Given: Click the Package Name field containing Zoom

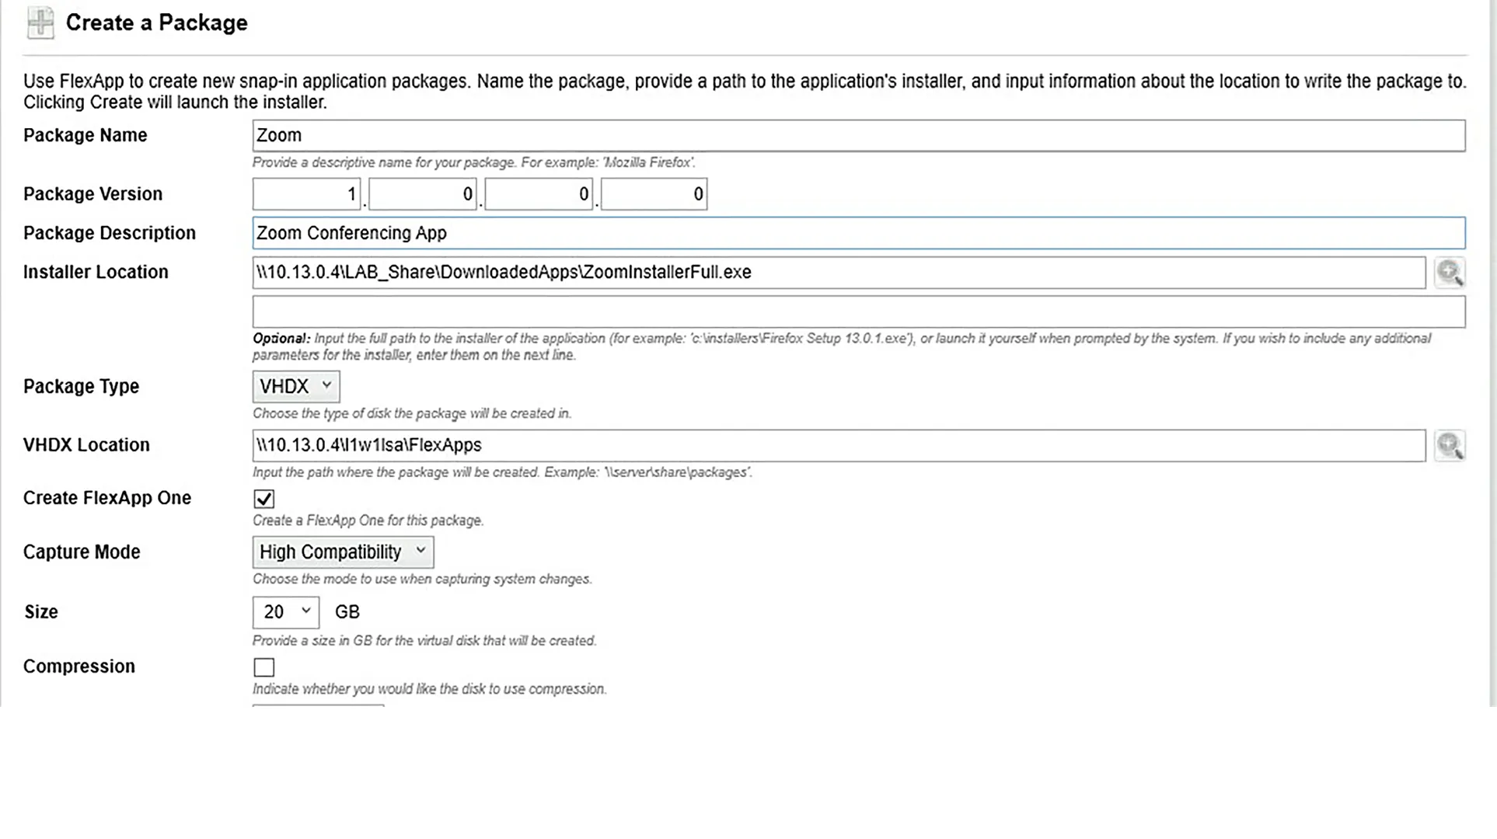Looking at the screenshot, I should (859, 135).
